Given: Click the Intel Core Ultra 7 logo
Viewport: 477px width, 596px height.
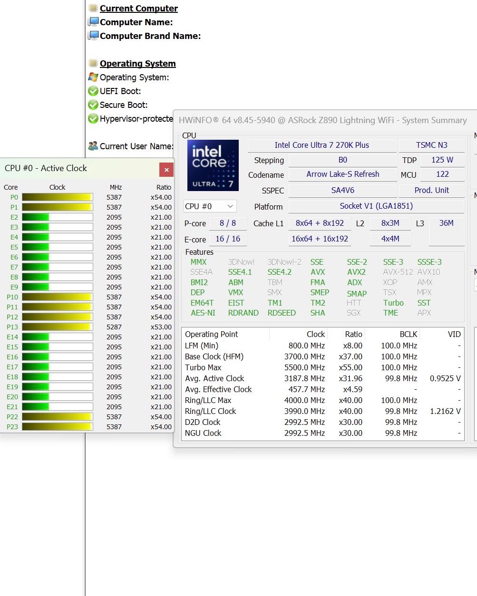Looking at the screenshot, I should pyautogui.click(x=213, y=165).
